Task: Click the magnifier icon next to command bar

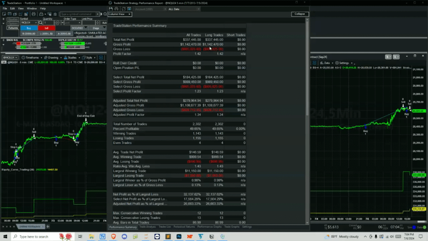Action: tap(105, 14)
